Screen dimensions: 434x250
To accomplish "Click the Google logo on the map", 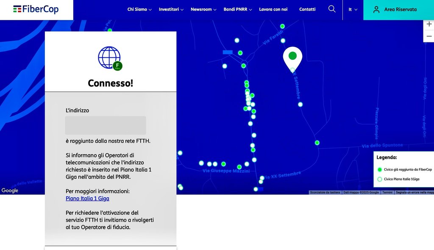I will (x=10, y=191).
